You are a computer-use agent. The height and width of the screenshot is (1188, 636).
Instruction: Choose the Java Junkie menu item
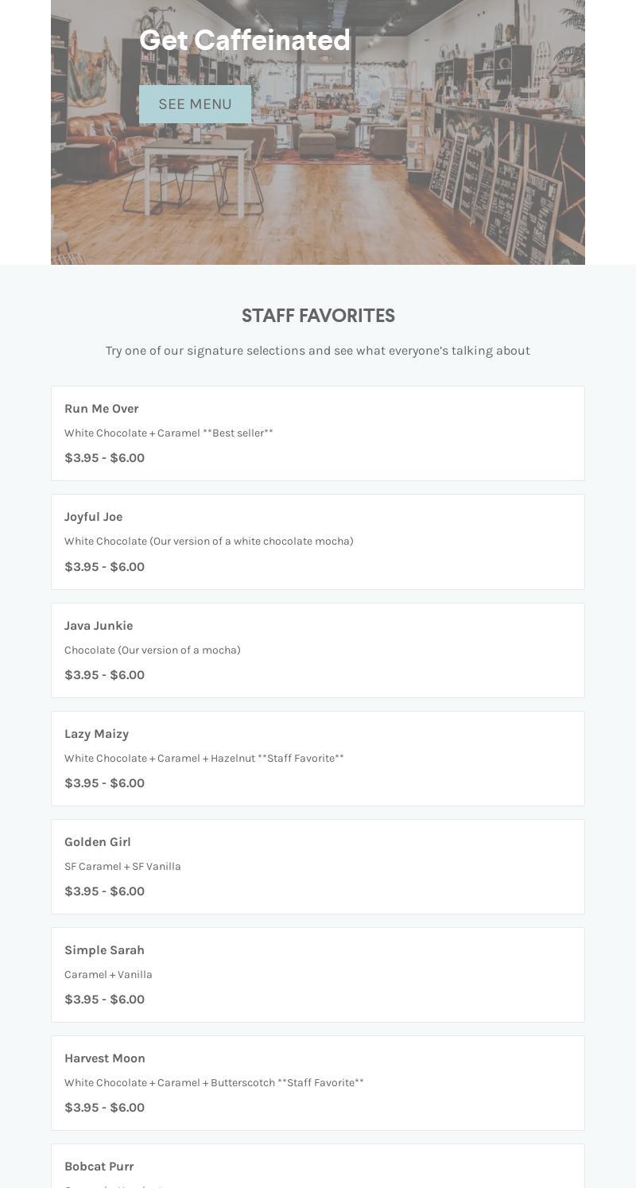[x=99, y=626]
